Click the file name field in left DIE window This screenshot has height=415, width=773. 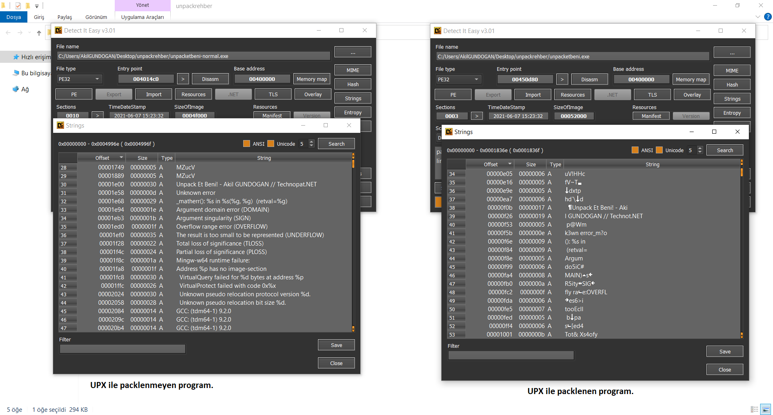coord(193,56)
